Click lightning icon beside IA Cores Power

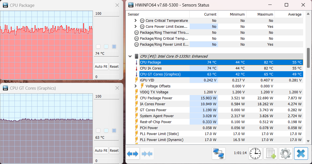coord(137,104)
